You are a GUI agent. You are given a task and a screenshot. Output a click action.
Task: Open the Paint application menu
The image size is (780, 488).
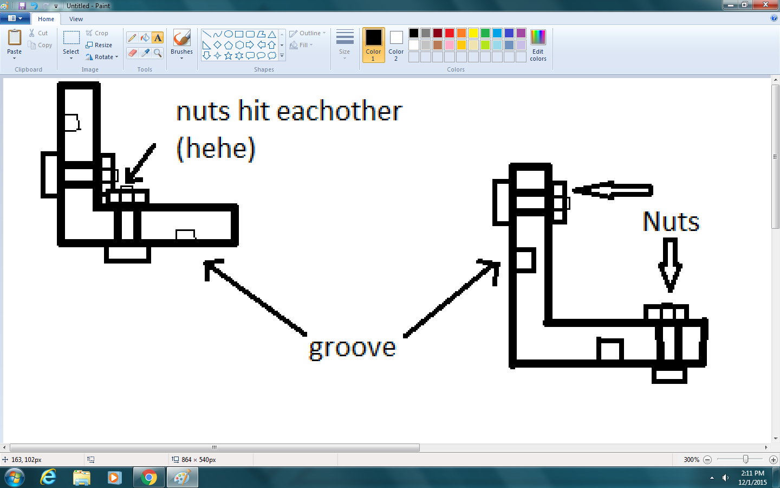(15, 18)
